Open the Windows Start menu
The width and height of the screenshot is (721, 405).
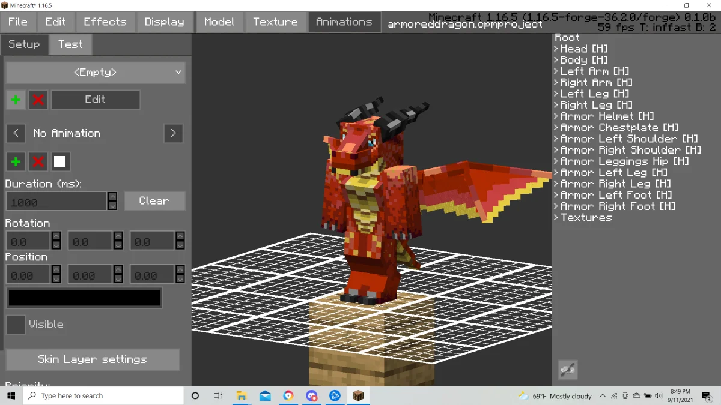[x=11, y=396]
